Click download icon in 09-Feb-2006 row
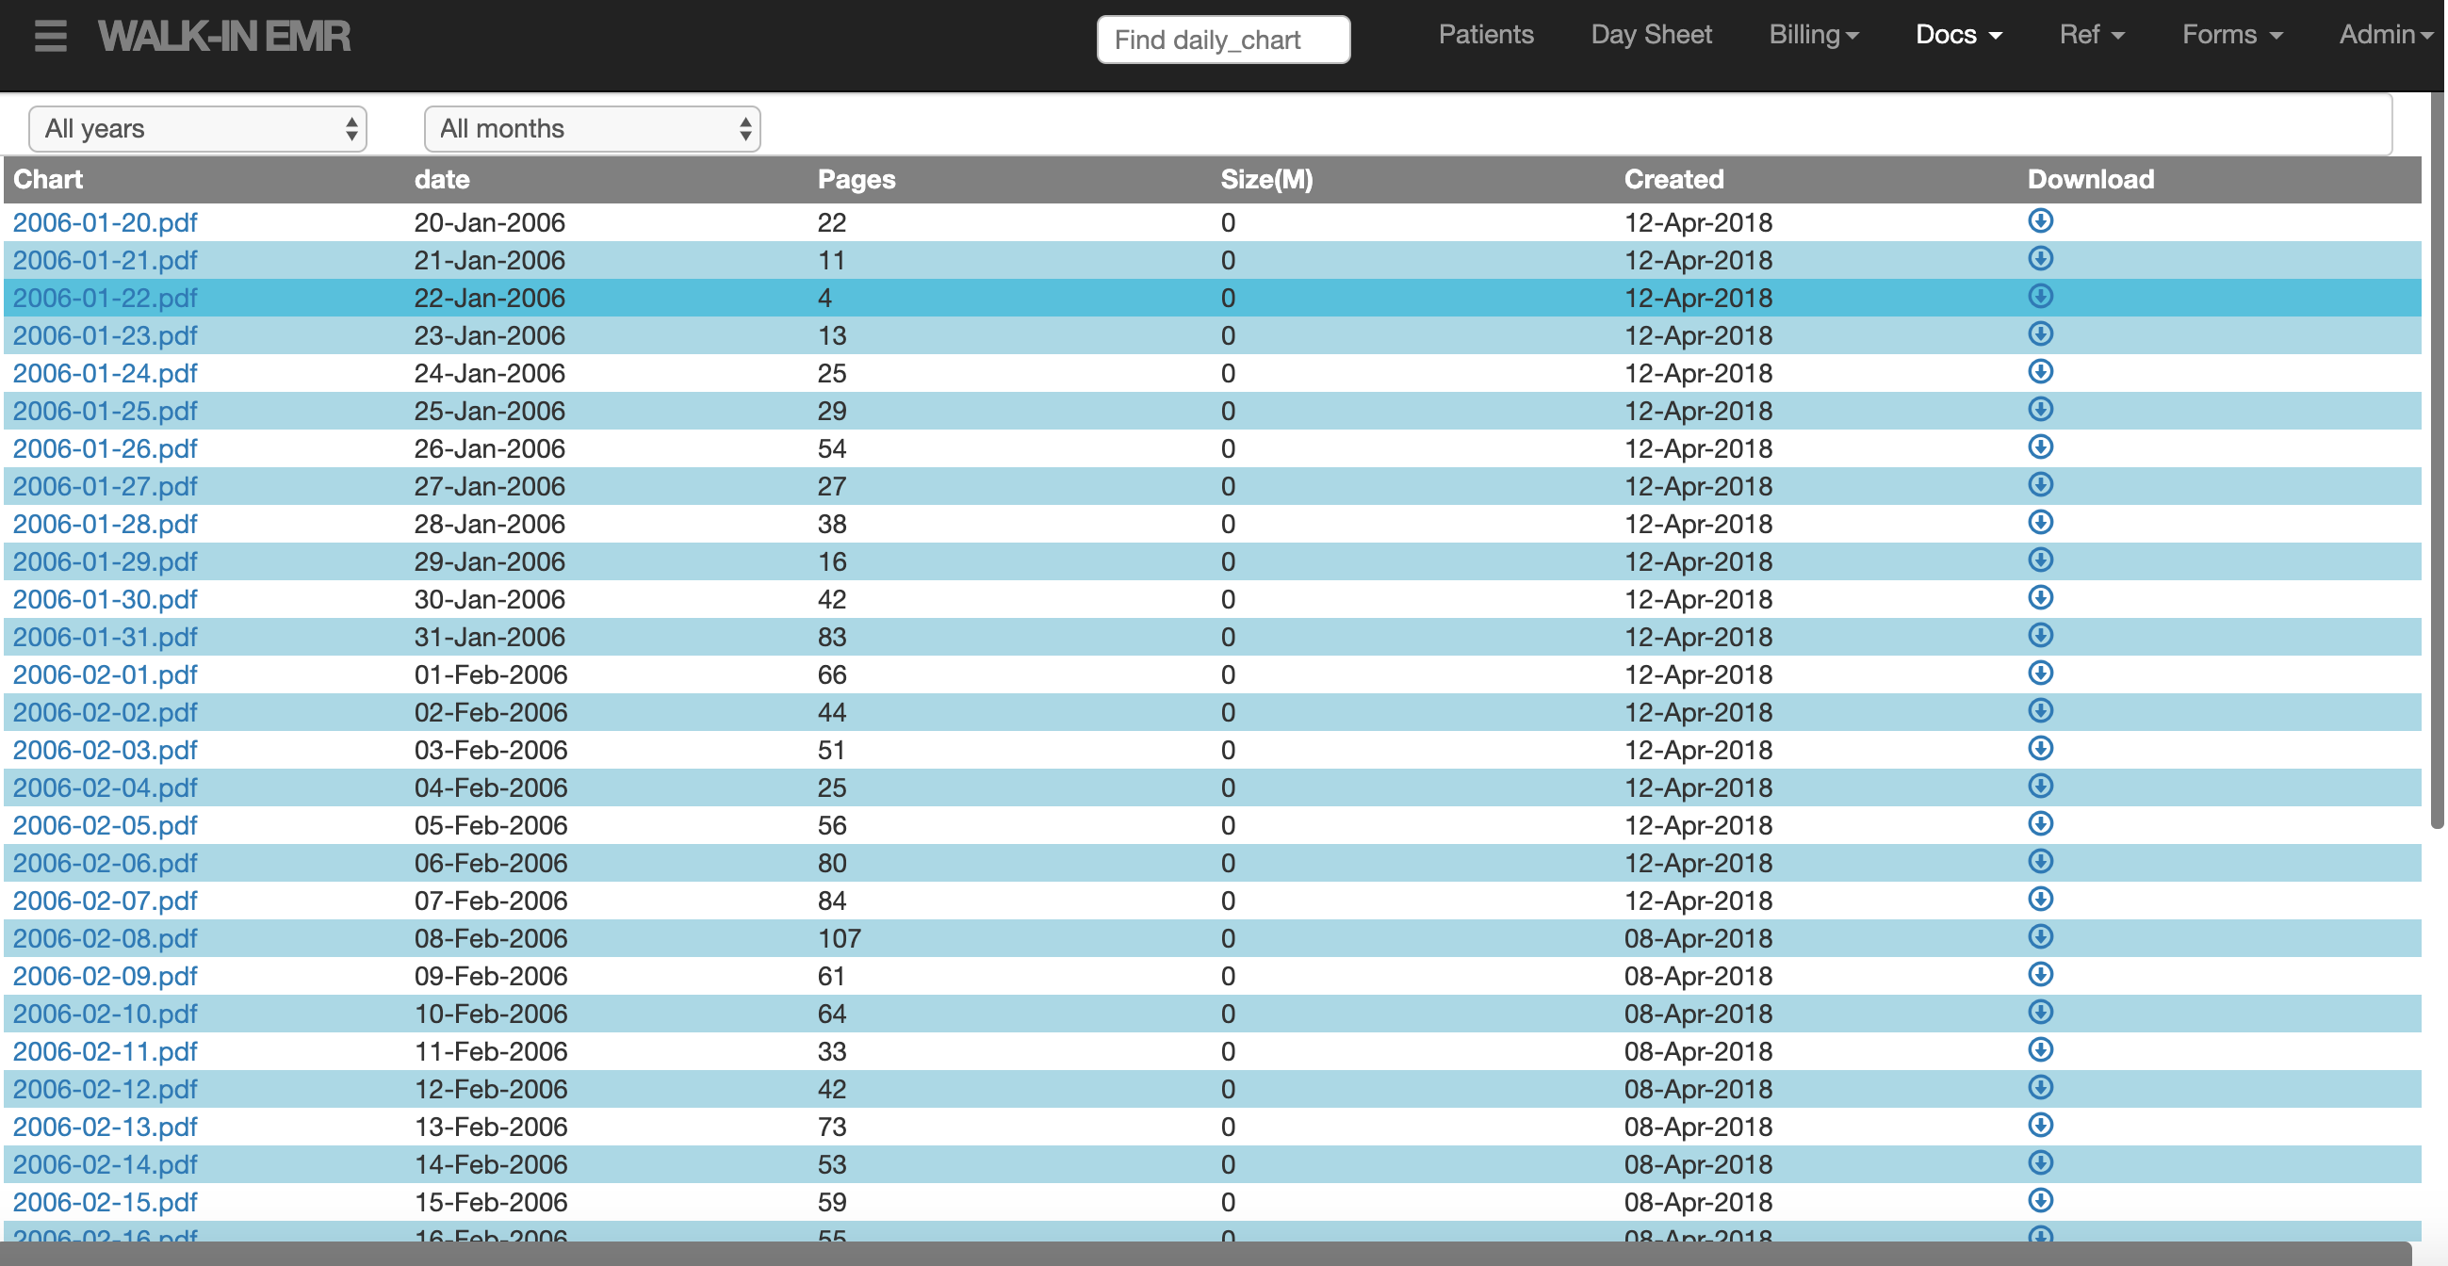 (x=2039, y=974)
